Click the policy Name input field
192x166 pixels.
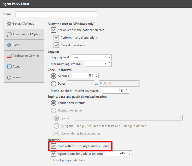pos(56,14)
